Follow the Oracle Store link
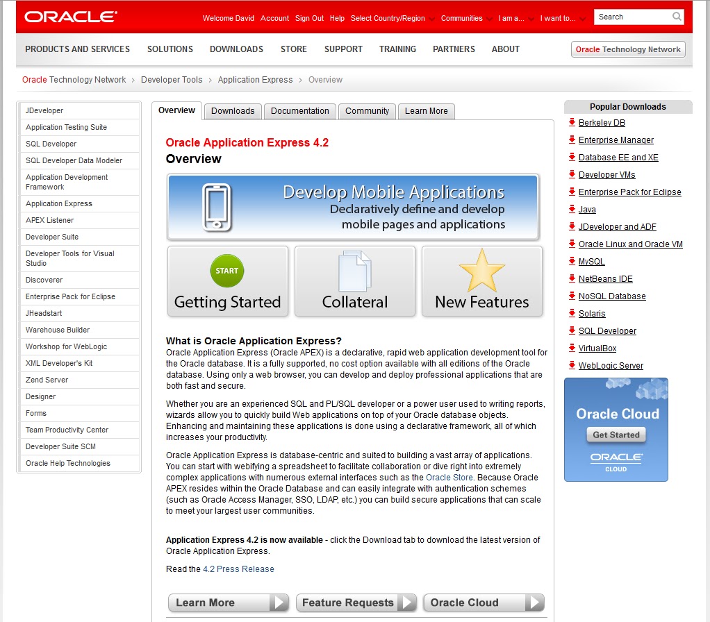 coord(449,477)
